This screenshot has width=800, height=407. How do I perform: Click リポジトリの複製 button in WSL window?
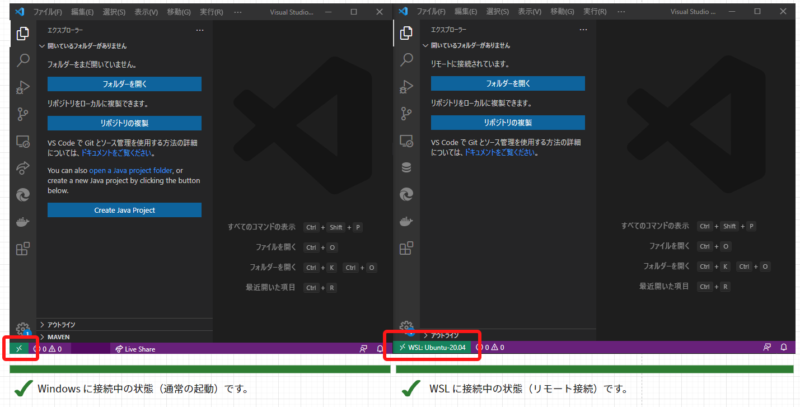[x=508, y=123]
